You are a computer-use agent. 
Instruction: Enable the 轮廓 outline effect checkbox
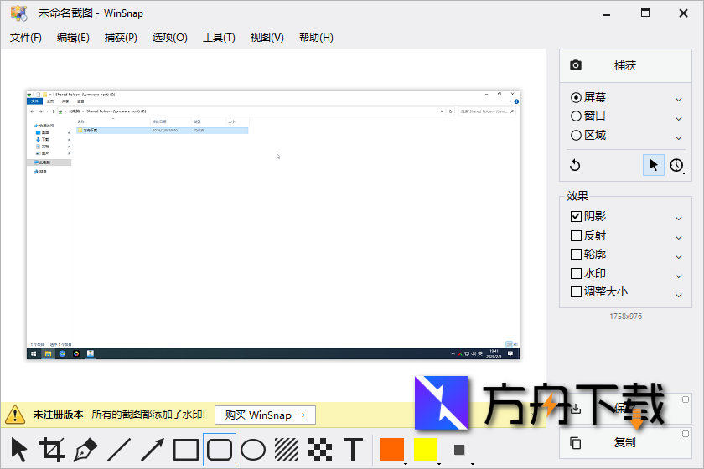click(576, 255)
